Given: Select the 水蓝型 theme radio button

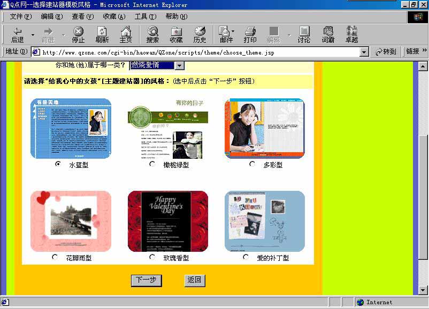Looking at the screenshot, I should 58,165.
